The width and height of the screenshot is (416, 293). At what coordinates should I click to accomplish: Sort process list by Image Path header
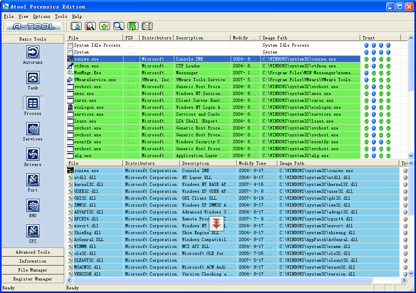tap(310, 38)
